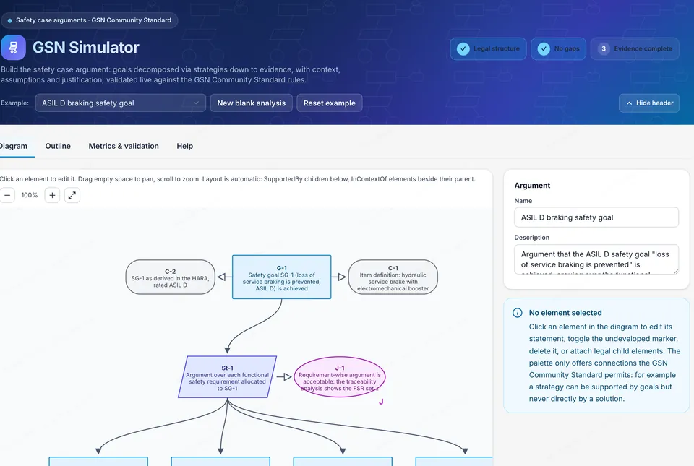This screenshot has width=694, height=466.
Task: Zoom out with the minus button
Action: coord(7,195)
